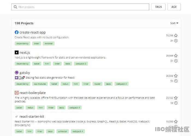Star the gatsby project
This screenshot has width=191, height=136.
(176, 76)
